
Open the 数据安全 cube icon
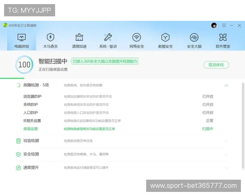tap(165, 37)
